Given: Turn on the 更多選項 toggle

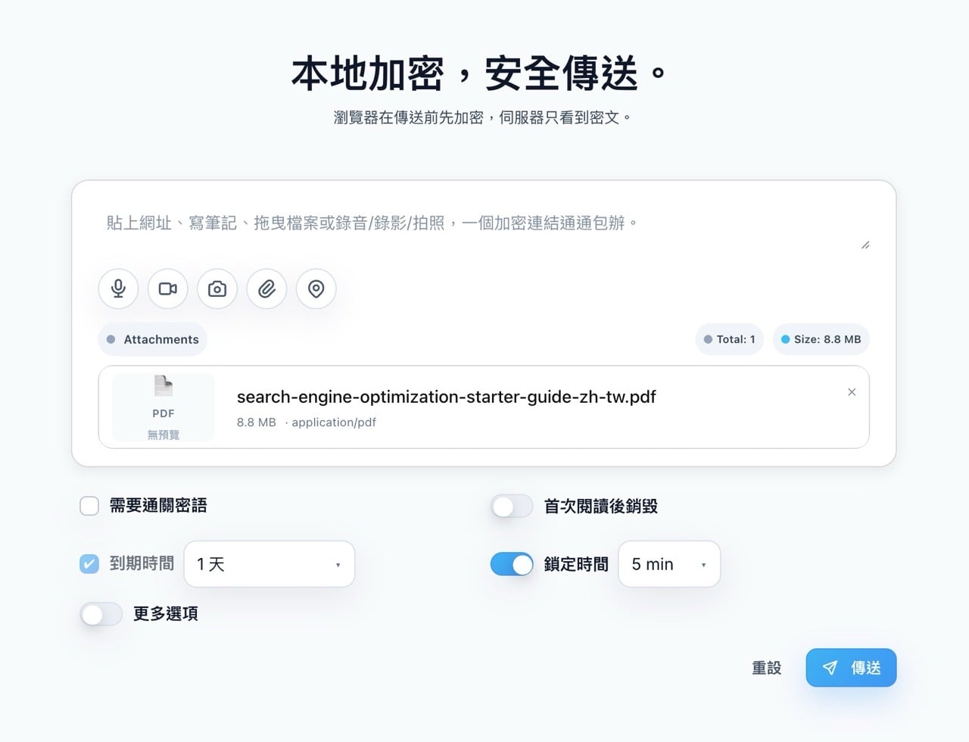Looking at the screenshot, I should click(x=101, y=614).
